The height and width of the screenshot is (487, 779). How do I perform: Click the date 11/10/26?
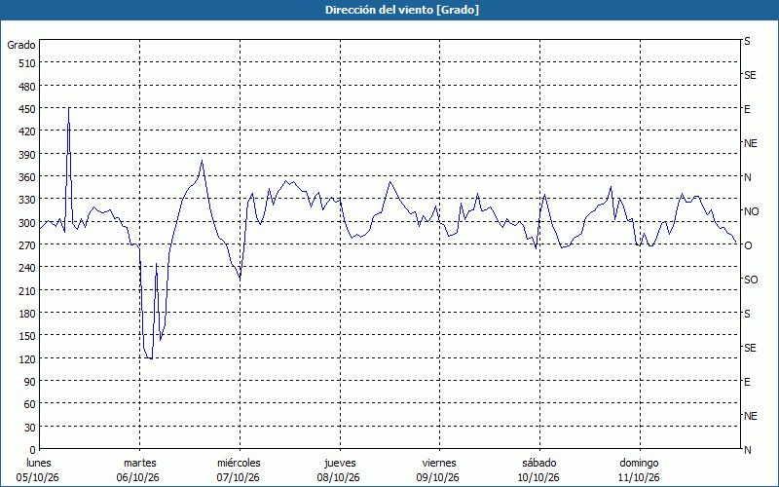click(639, 477)
